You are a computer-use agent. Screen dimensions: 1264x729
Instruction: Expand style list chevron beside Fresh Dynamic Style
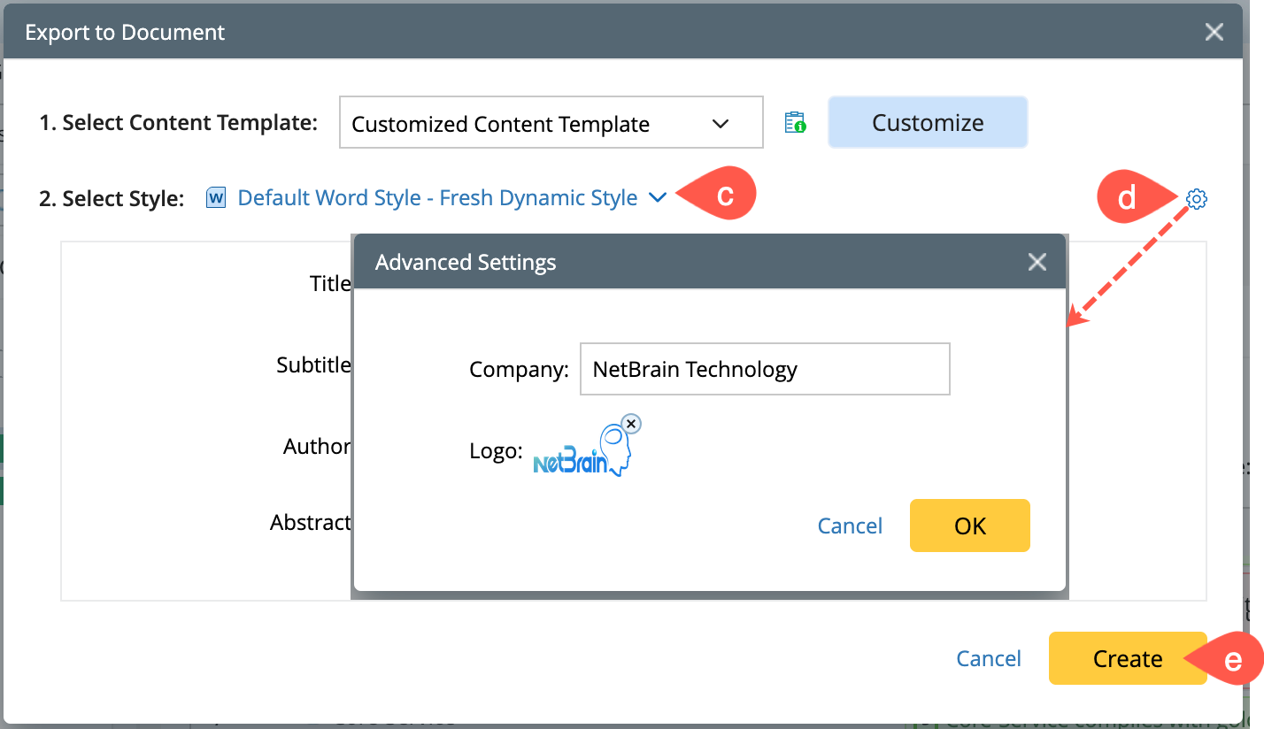point(657,198)
